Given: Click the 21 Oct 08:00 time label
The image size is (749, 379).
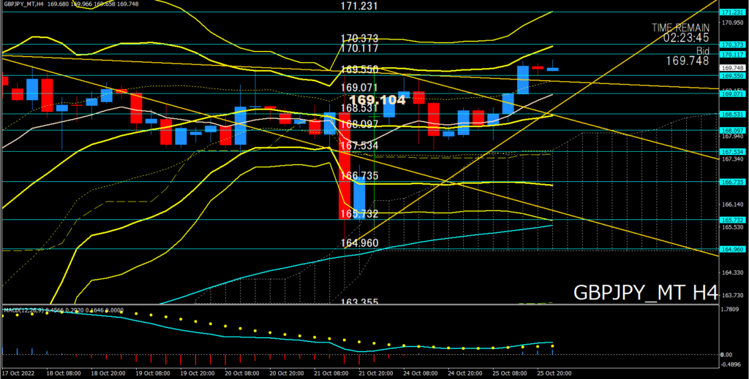Looking at the screenshot, I should coord(331,373).
